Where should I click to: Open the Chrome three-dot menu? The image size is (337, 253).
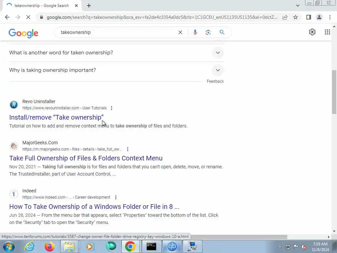[x=330, y=17]
